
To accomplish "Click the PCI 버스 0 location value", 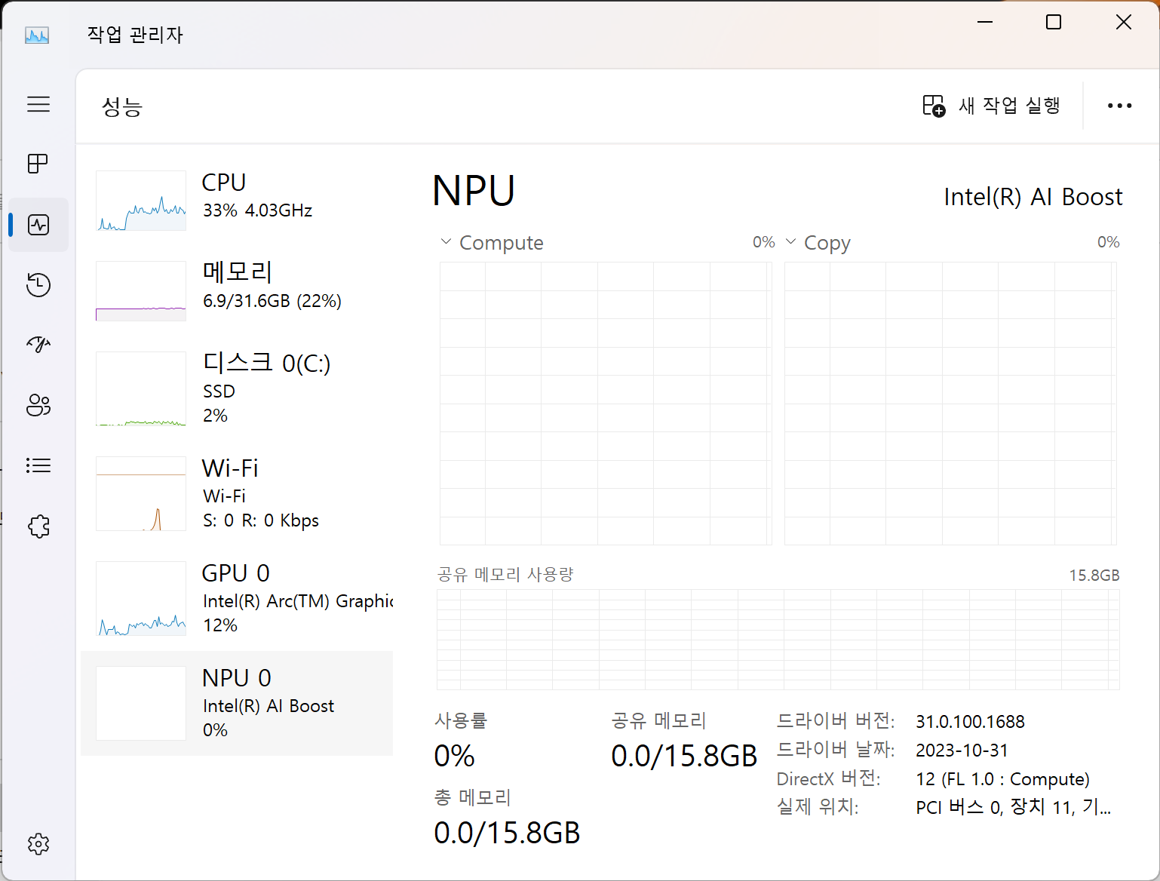I will click(x=1013, y=808).
